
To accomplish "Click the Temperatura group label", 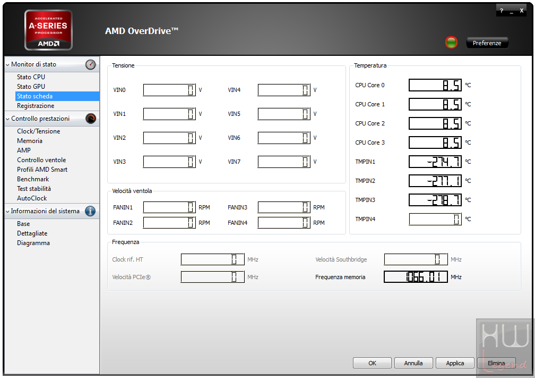I will pyautogui.click(x=370, y=65).
